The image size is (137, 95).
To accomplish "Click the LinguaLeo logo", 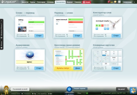I will 8,2.
